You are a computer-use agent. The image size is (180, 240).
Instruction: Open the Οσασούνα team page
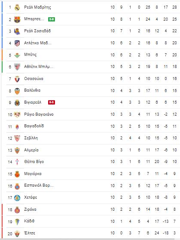point(34,79)
